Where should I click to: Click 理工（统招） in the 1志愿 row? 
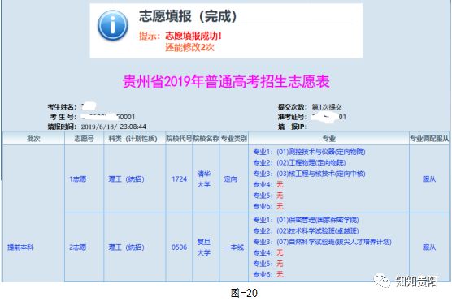coord(126,179)
